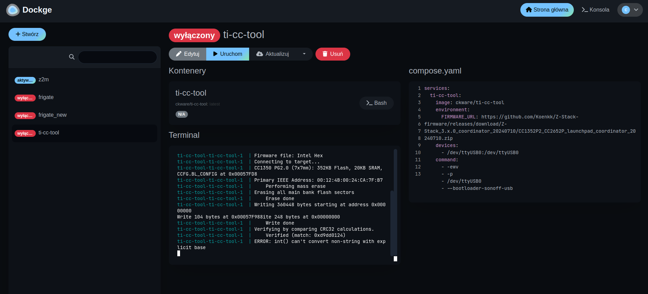The height and width of the screenshot is (294, 648).
Task: Update the stack with Aktualizuj
Action: click(x=273, y=54)
